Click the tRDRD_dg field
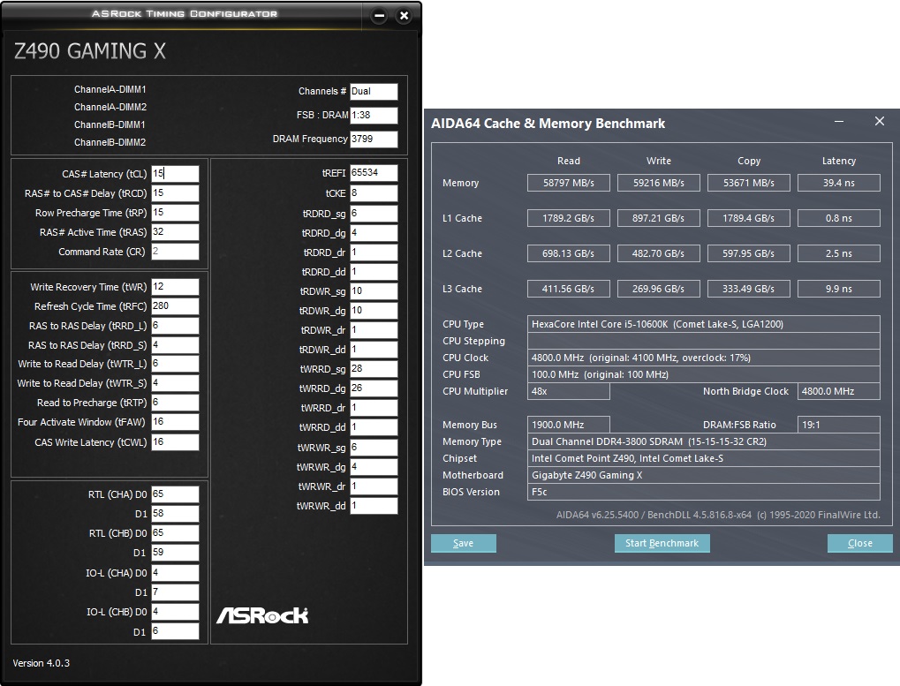 (x=374, y=233)
